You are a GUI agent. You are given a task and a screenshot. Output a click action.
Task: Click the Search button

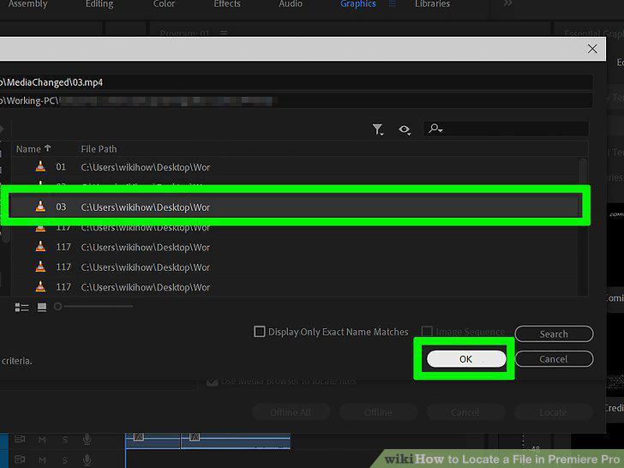click(x=554, y=334)
